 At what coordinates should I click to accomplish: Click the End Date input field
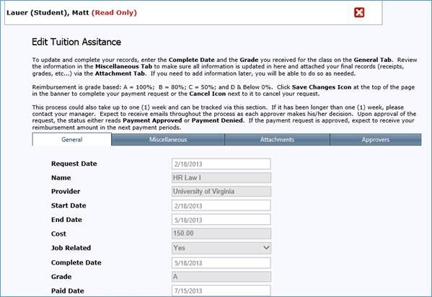(x=221, y=220)
